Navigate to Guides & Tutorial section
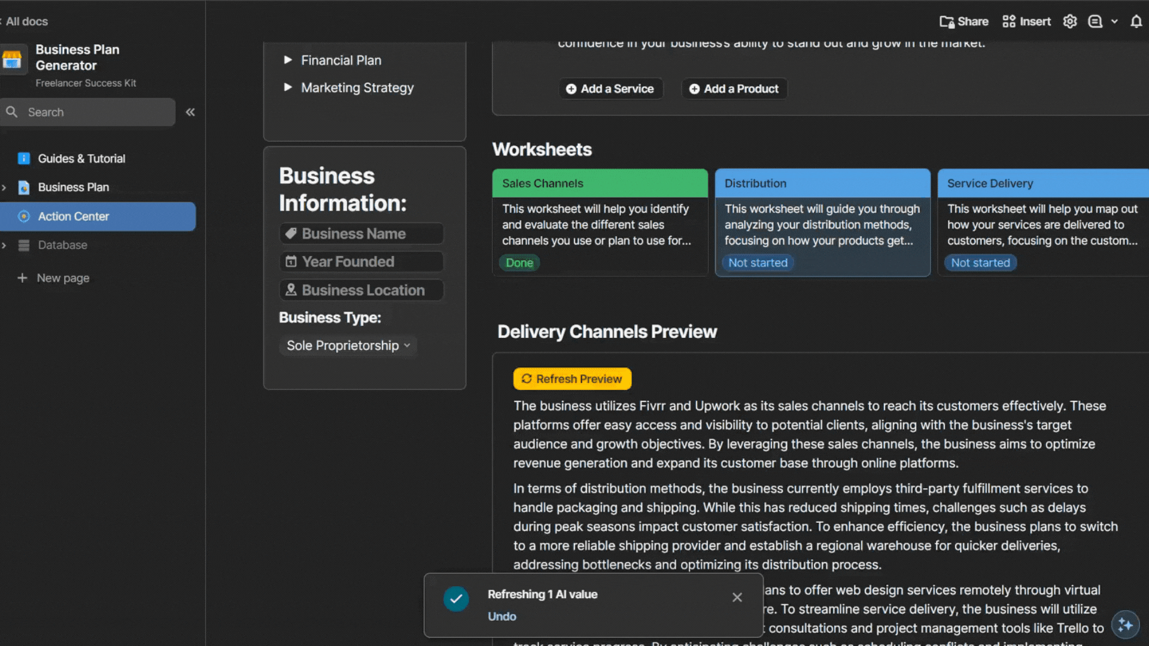The image size is (1149, 646). [x=81, y=158]
